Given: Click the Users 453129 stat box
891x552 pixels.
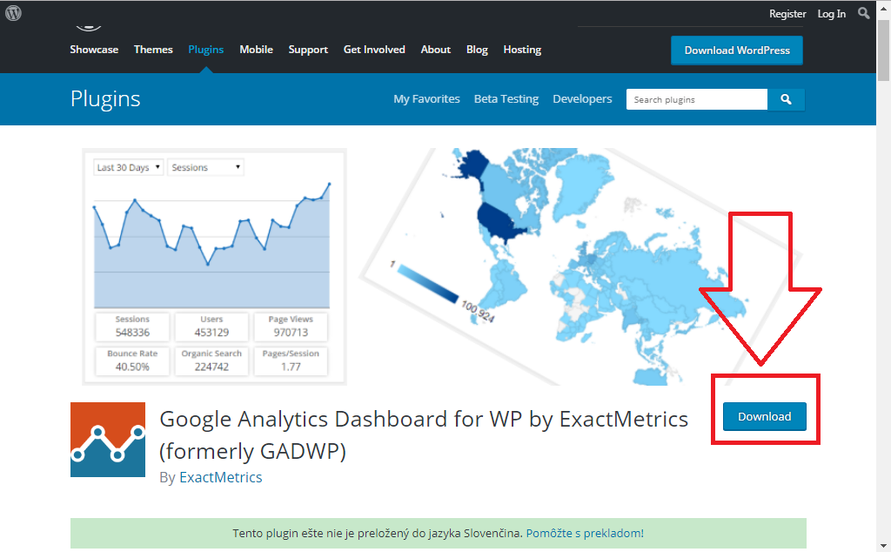Looking at the screenshot, I should click(x=211, y=326).
